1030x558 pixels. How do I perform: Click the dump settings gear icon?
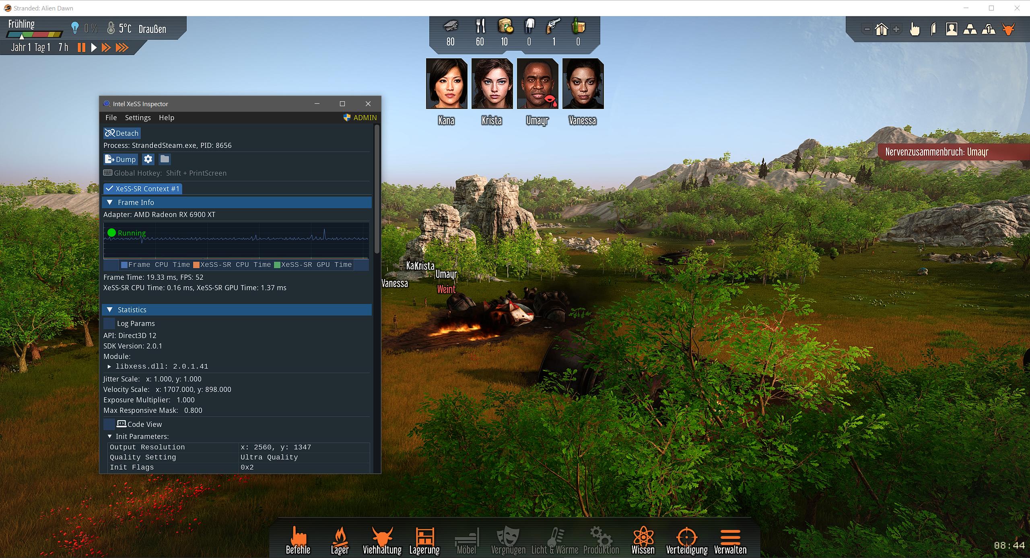(148, 159)
